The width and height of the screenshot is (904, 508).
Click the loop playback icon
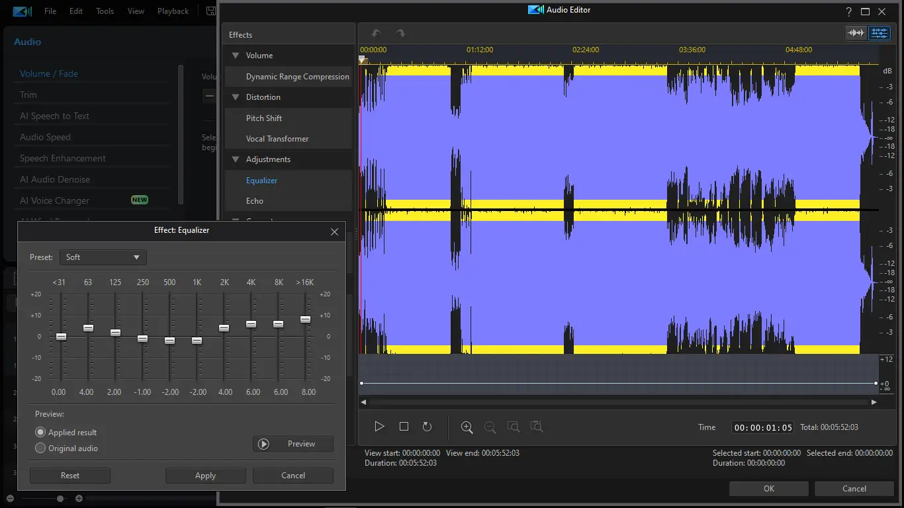427,427
